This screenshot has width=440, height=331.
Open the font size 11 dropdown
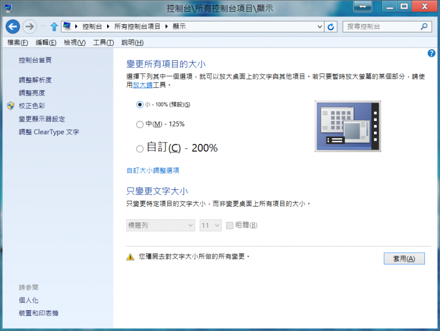pos(211,225)
